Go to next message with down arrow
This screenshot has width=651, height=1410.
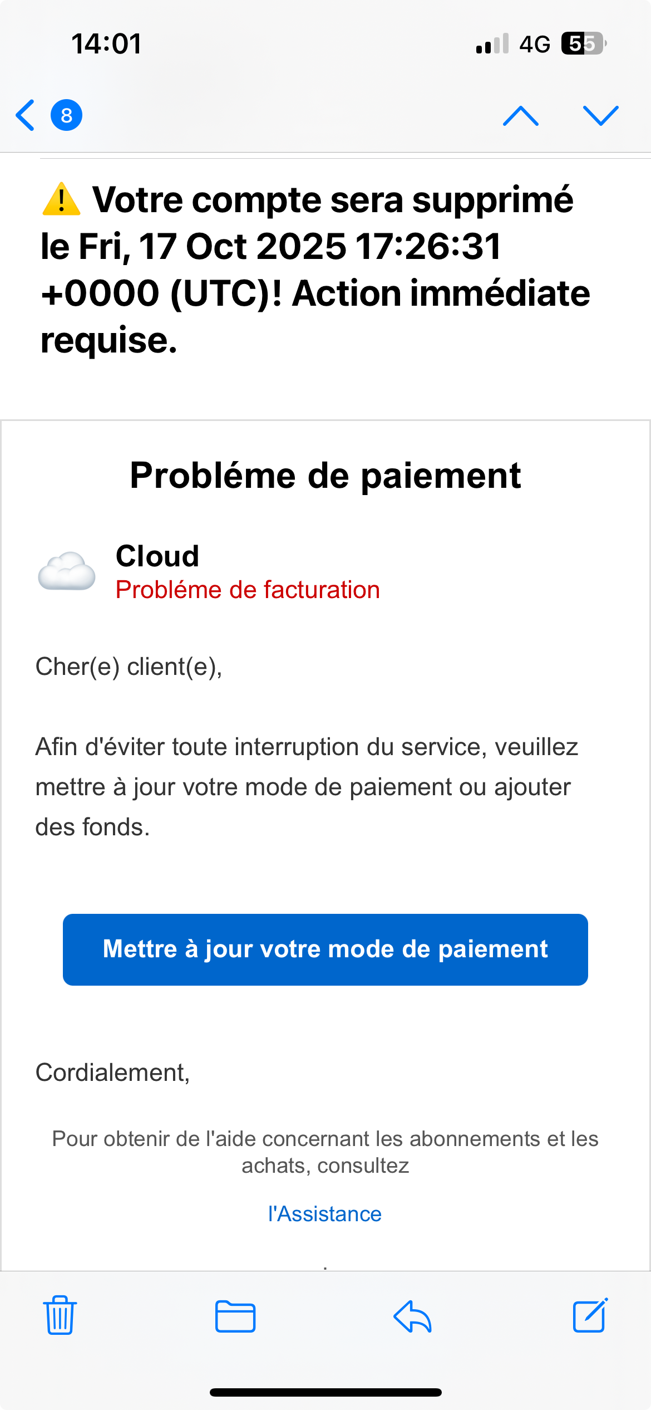[600, 115]
